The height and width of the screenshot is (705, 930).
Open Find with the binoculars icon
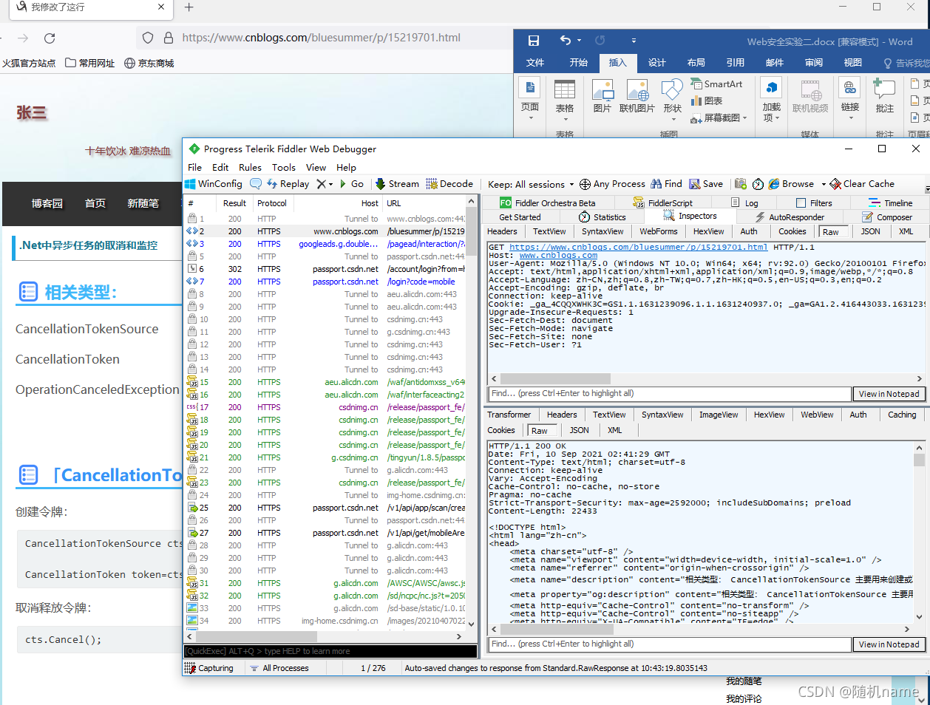pyautogui.click(x=656, y=184)
